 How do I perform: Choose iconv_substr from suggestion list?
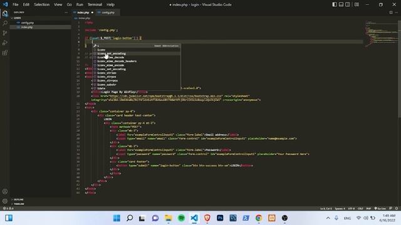137,84
